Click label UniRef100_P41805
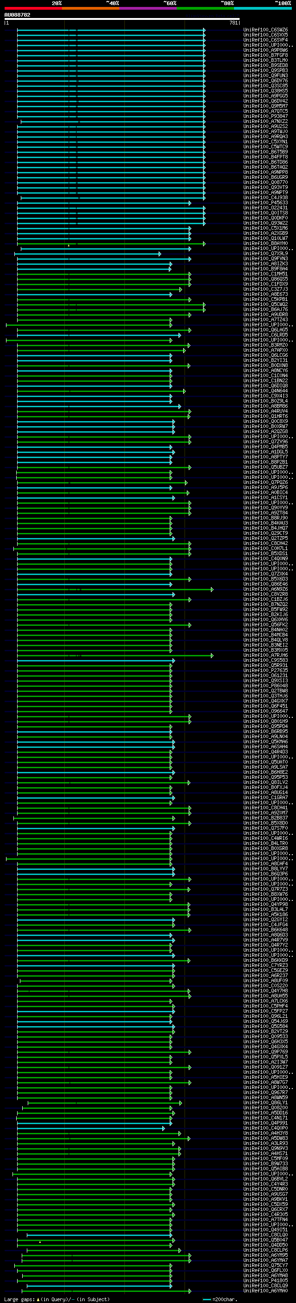The height and width of the screenshot is (1303, 296). click(265, 1281)
